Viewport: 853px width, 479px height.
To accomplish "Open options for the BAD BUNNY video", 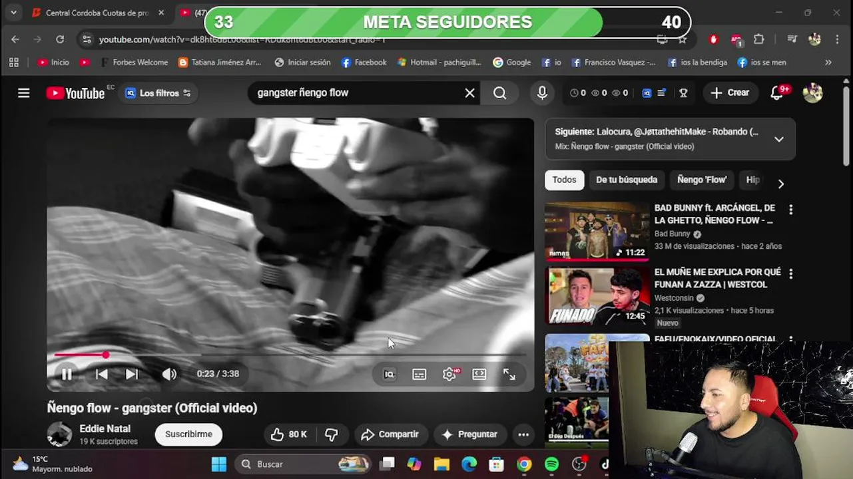I will (790, 210).
